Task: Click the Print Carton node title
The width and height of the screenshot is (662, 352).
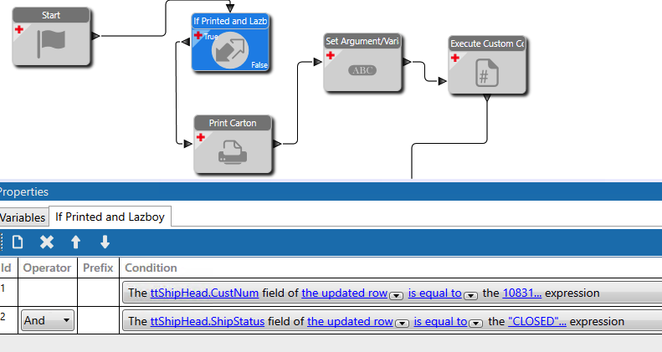Action: coord(233,123)
